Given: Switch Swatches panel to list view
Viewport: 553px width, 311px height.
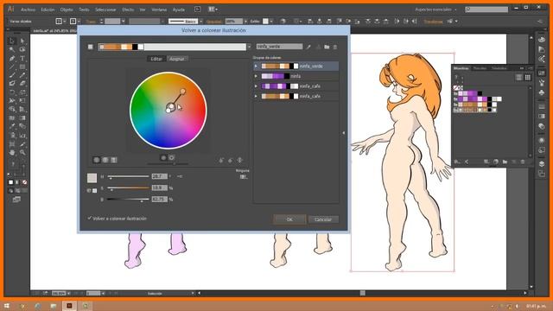Looking at the screenshot, I should coord(518,77).
